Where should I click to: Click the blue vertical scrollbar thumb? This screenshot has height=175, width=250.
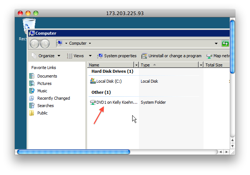[233, 47]
